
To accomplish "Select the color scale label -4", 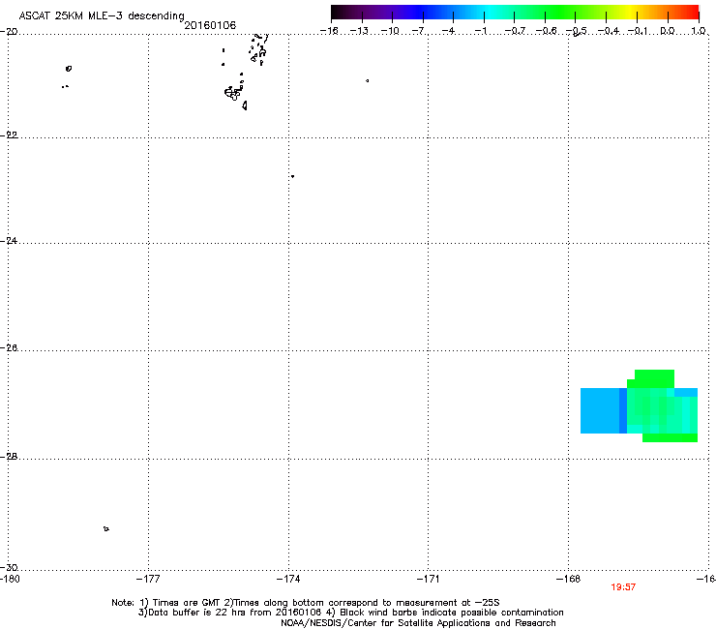I will [x=450, y=31].
